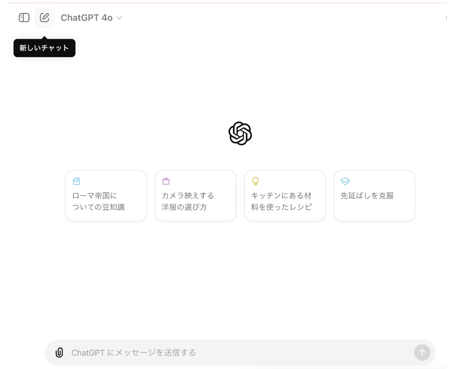Toggle the sidebar open with the panel icon
Image resolution: width=452 pixels, height=369 pixels.
(x=24, y=17)
